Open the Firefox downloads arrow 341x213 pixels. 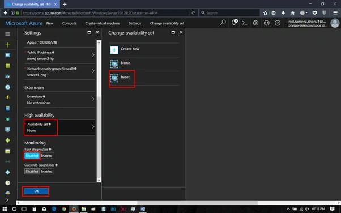coord(283,13)
